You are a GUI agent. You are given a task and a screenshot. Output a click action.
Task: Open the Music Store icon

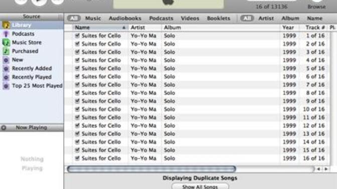tap(6, 42)
